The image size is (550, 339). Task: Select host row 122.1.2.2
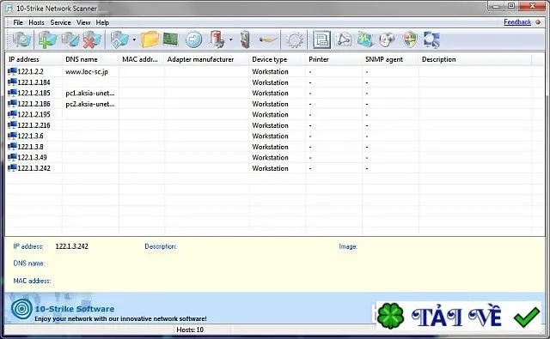(x=275, y=71)
